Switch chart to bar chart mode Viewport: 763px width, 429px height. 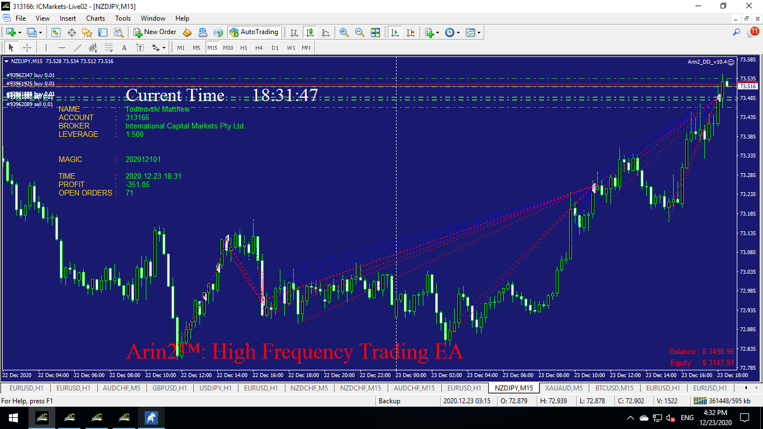coord(294,32)
